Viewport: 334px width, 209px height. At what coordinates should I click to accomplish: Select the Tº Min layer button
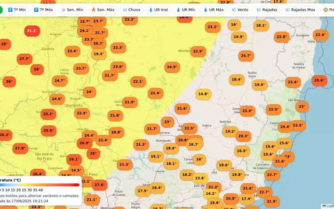[x=17, y=10]
